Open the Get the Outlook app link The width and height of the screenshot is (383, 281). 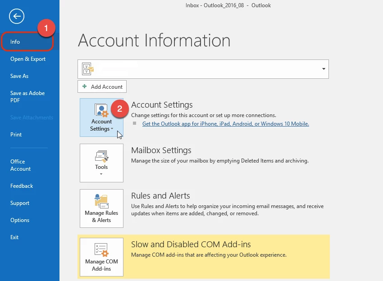pyautogui.click(x=225, y=124)
